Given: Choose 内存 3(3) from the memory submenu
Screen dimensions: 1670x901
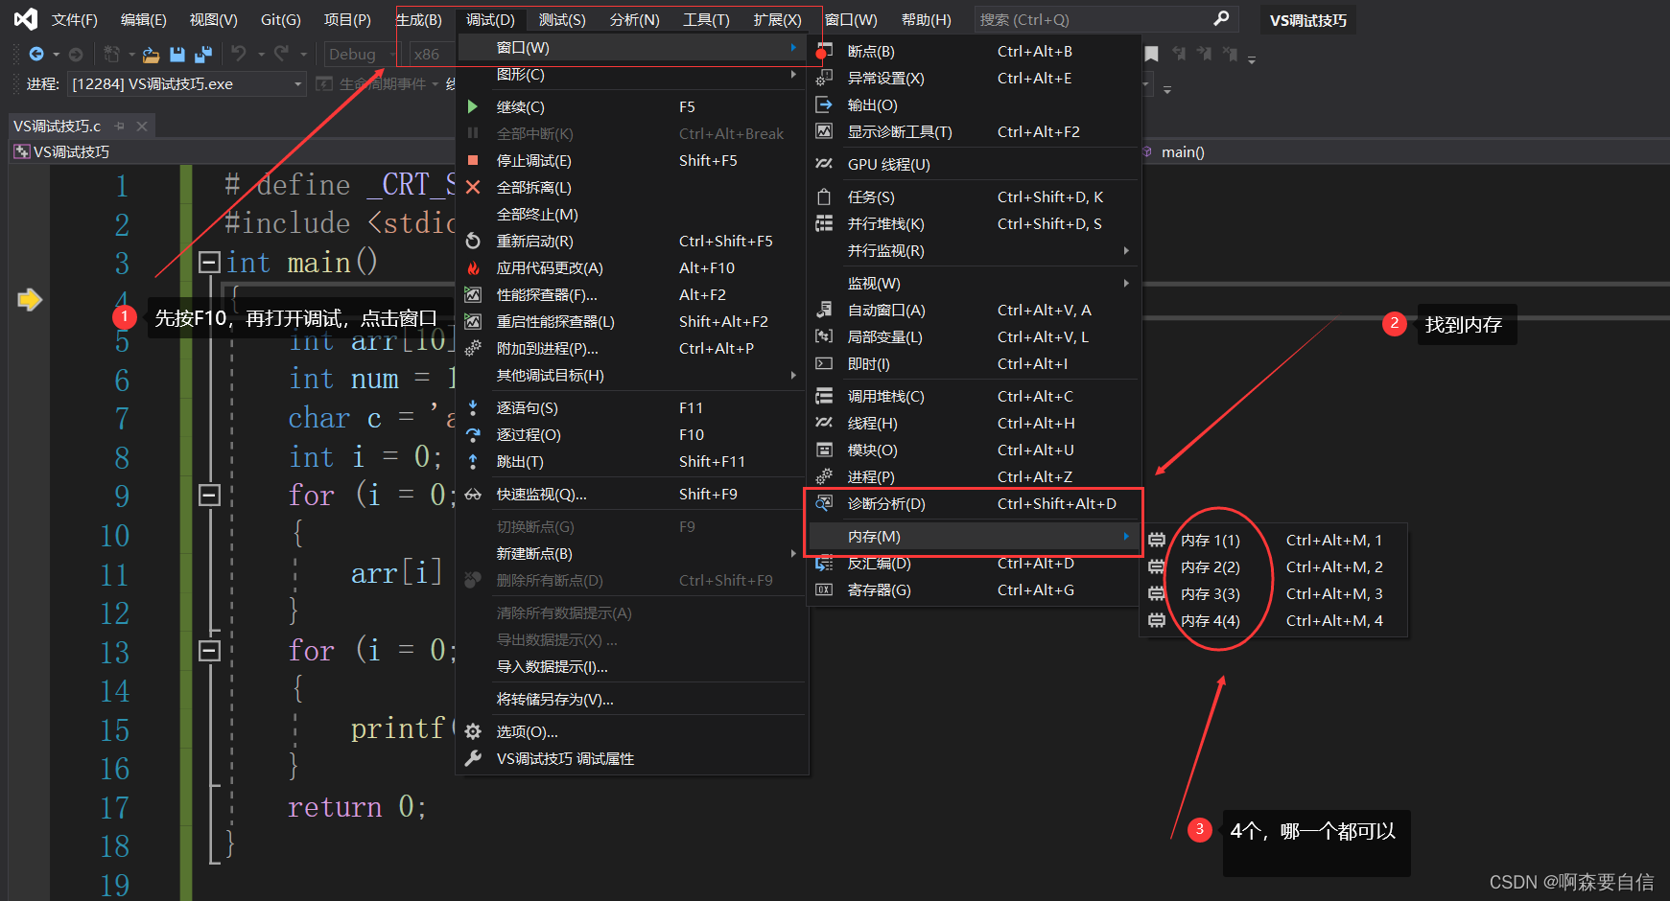Looking at the screenshot, I should point(1274,593).
